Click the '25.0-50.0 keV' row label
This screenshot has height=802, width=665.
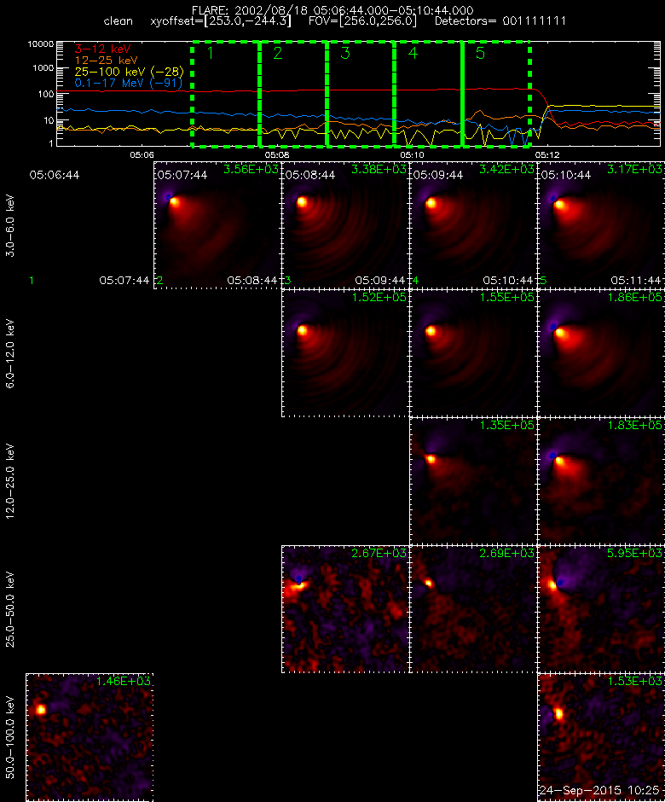click(x=10, y=609)
